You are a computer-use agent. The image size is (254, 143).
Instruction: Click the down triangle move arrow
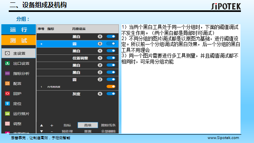[41, 131]
